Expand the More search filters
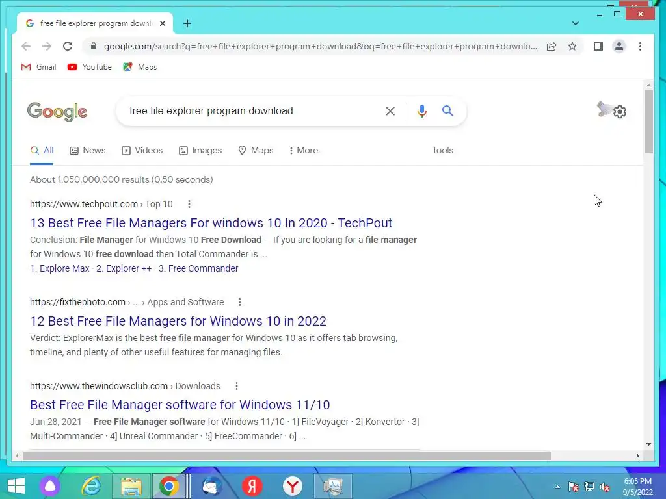The height and width of the screenshot is (499, 666). pyautogui.click(x=303, y=151)
